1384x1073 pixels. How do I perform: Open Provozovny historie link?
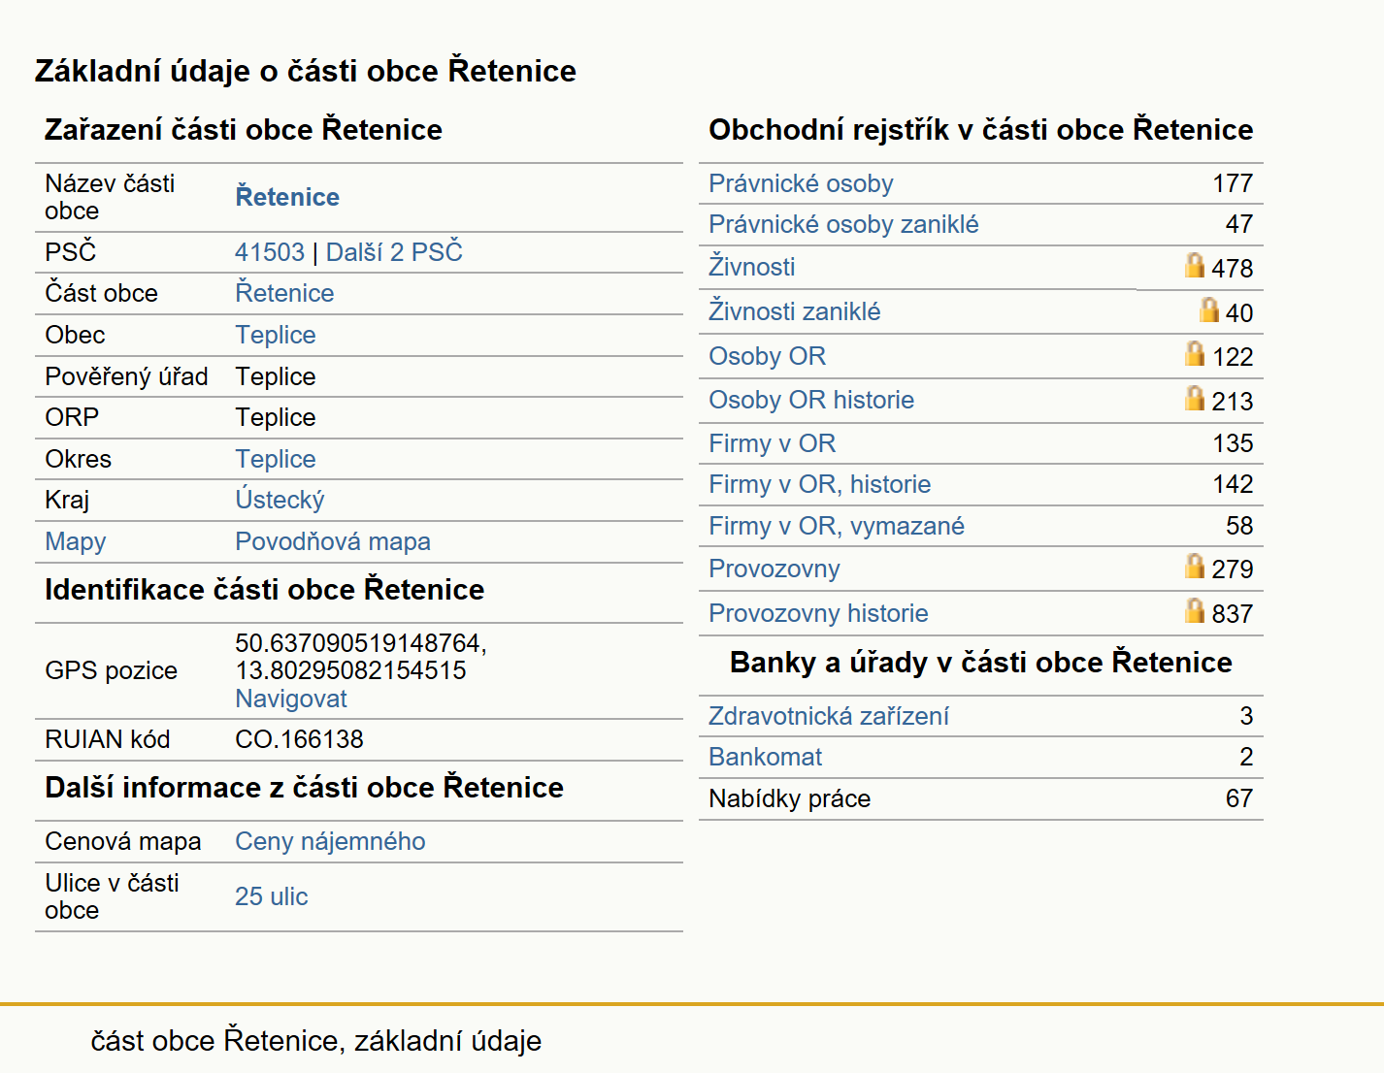point(818,613)
